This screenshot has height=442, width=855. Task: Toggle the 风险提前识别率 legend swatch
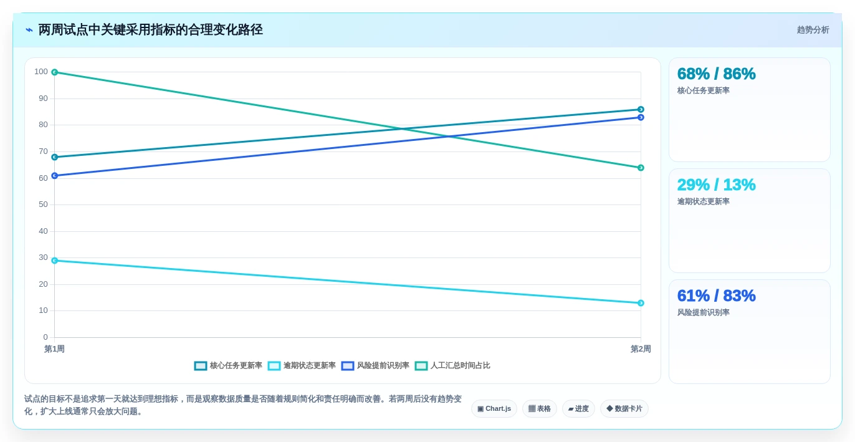click(348, 366)
